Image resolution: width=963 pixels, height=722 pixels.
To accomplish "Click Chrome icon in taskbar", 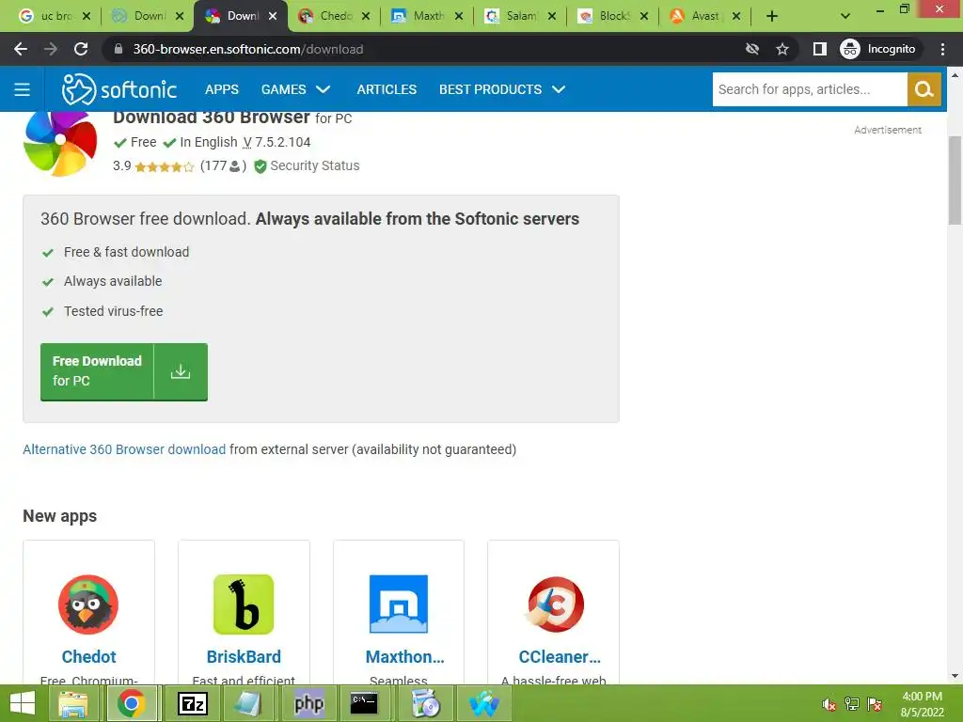I will point(132,703).
